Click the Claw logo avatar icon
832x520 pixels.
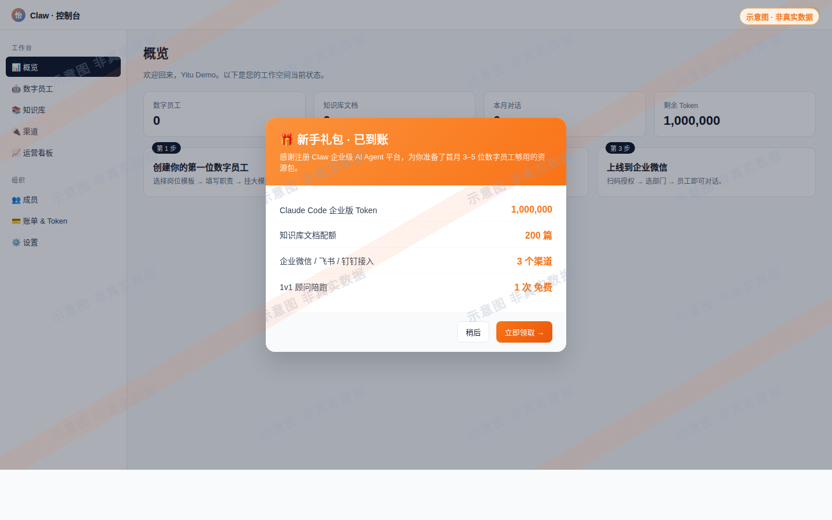18,15
